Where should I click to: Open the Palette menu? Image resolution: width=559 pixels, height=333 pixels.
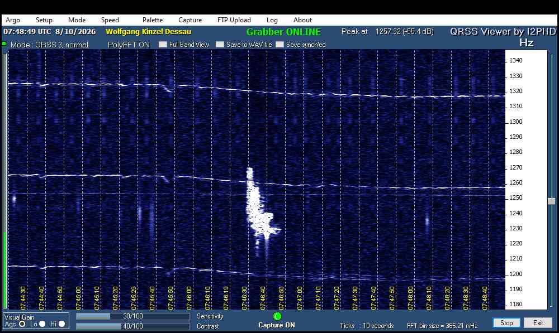coord(153,20)
